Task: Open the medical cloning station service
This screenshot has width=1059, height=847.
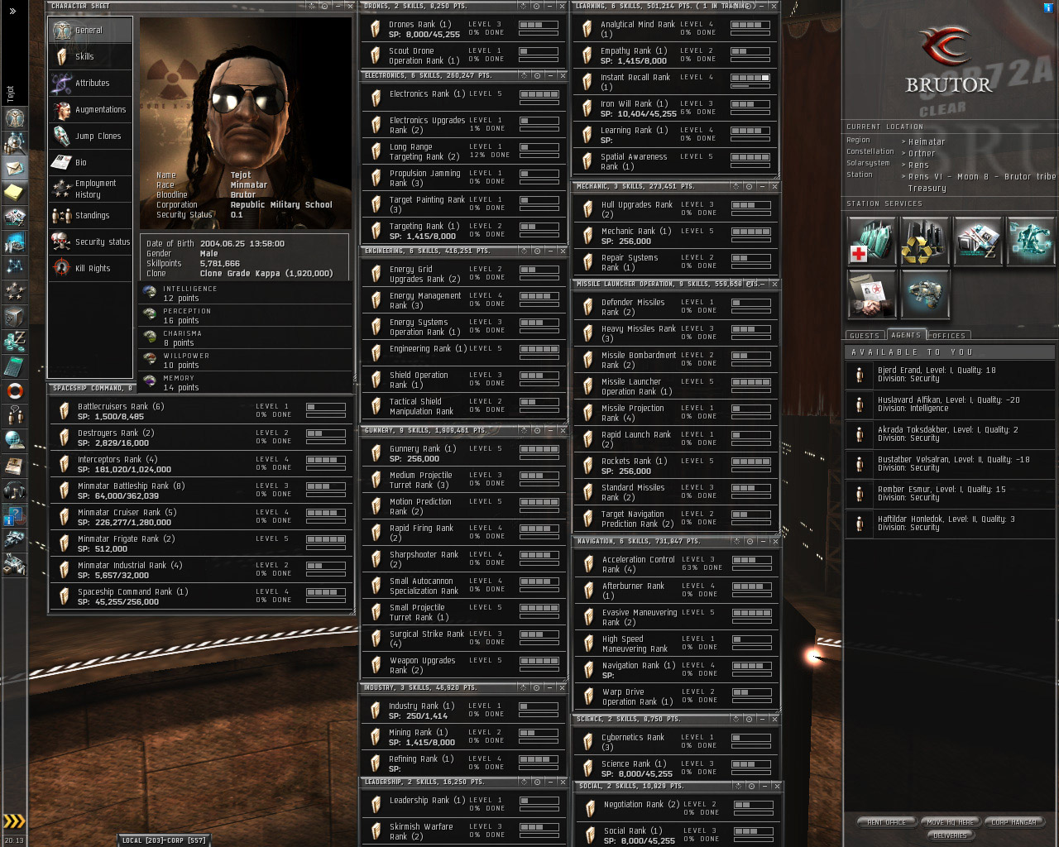Action: tap(871, 241)
